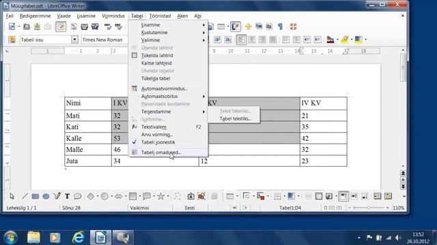Click the Open file toolbar icon
This screenshot has height=245, width=437.
tap(27, 27)
